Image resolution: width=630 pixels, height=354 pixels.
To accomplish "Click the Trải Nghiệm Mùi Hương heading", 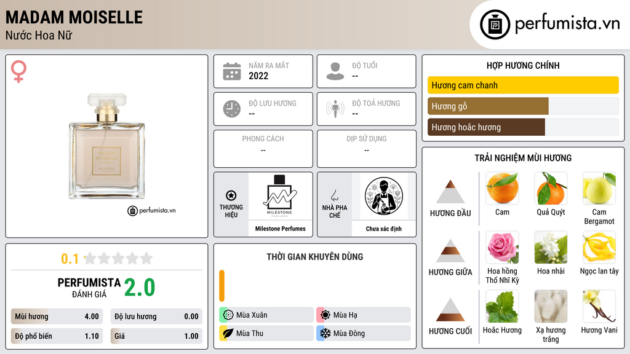I will click(x=523, y=158).
